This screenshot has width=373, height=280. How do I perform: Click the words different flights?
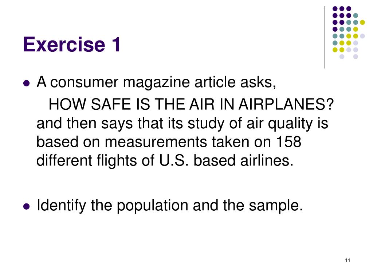(x=87, y=160)
